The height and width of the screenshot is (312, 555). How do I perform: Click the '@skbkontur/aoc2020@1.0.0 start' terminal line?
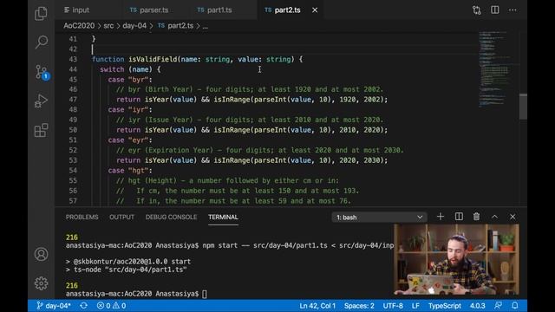(128, 262)
